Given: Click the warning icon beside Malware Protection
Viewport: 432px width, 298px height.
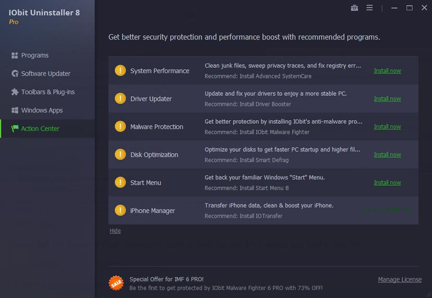Looking at the screenshot, I should [120, 126].
